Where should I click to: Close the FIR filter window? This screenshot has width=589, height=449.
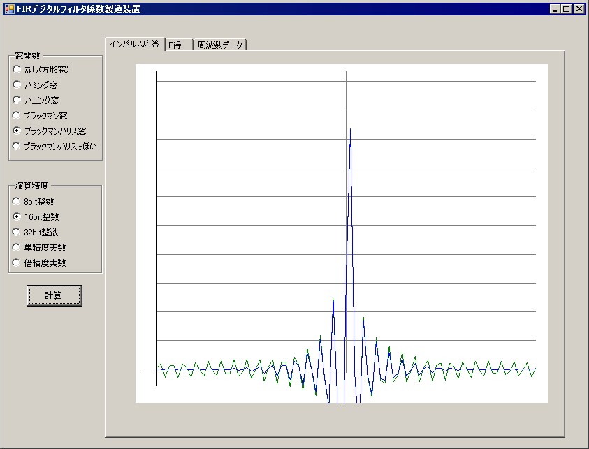coord(579,9)
